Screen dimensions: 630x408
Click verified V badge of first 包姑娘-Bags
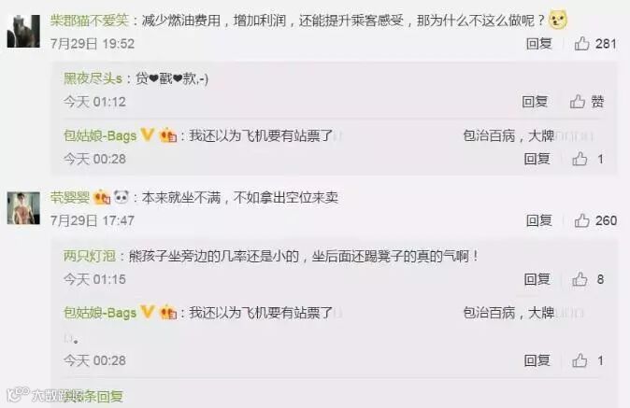(x=148, y=134)
